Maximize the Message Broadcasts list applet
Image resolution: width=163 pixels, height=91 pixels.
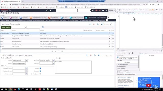[x=111, y=24]
